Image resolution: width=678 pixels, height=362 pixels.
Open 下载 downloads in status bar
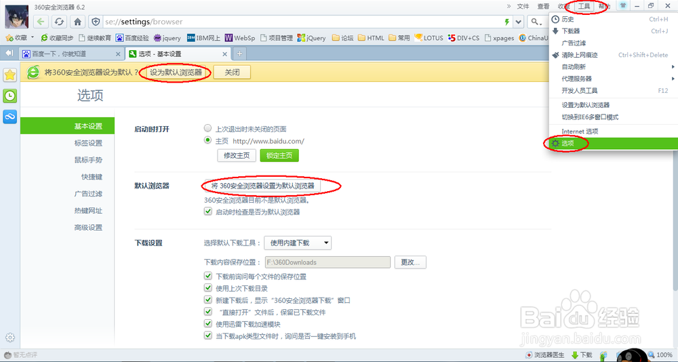582,355
